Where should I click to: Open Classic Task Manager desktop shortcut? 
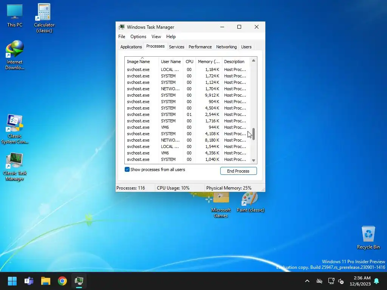15,167
